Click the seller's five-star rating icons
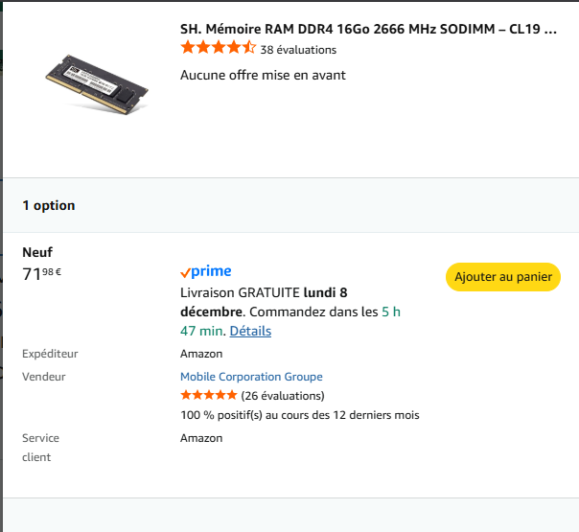The height and width of the screenshot is (532, 579). pos(208,395)
